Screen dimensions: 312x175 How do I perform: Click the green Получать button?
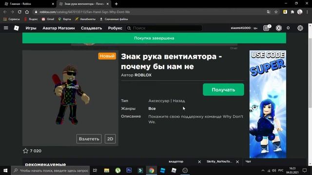pos(223,89)
